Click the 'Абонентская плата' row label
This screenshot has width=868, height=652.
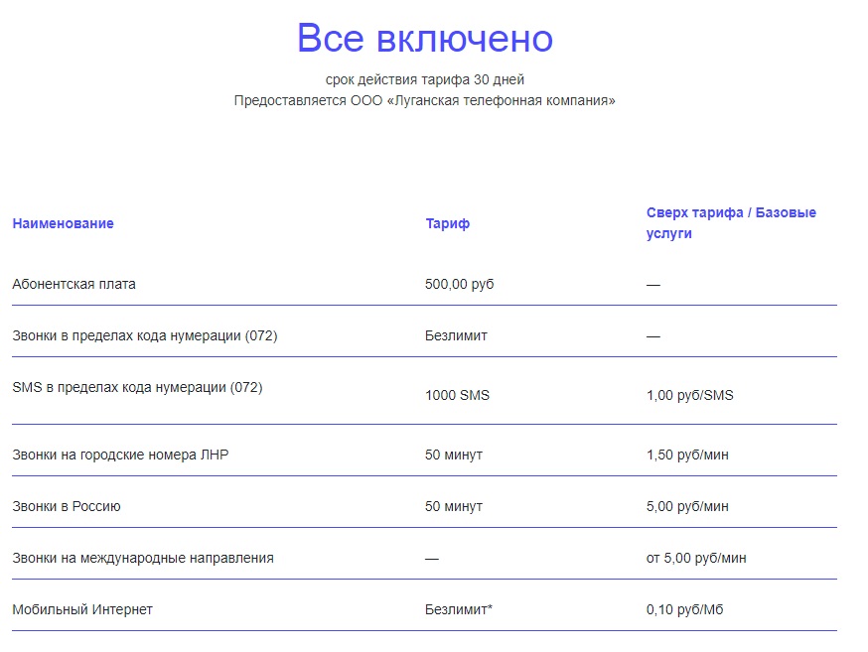[x=73, y=284]
